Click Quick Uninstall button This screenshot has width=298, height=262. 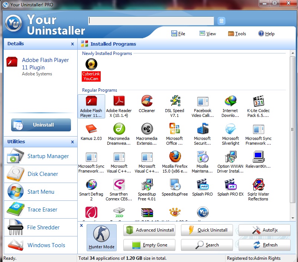coord(207,230)
